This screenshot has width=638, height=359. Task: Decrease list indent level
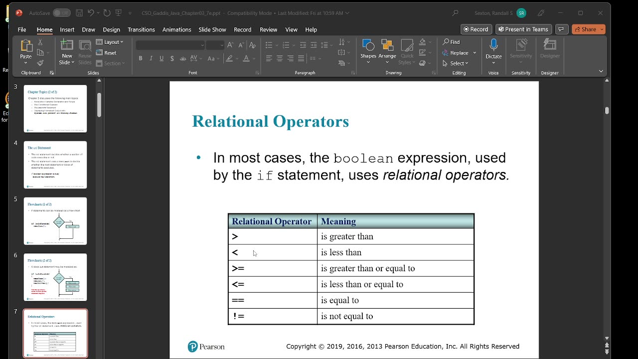click(x=303, y=45)
